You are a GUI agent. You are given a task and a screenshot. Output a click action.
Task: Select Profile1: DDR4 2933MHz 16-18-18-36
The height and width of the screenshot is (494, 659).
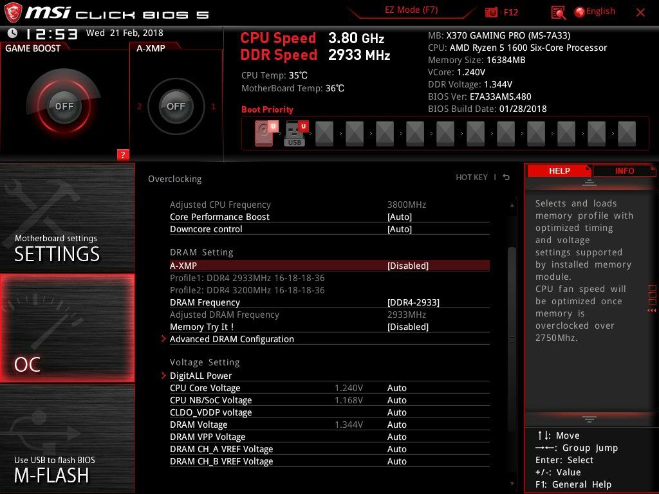coord(247,278)
